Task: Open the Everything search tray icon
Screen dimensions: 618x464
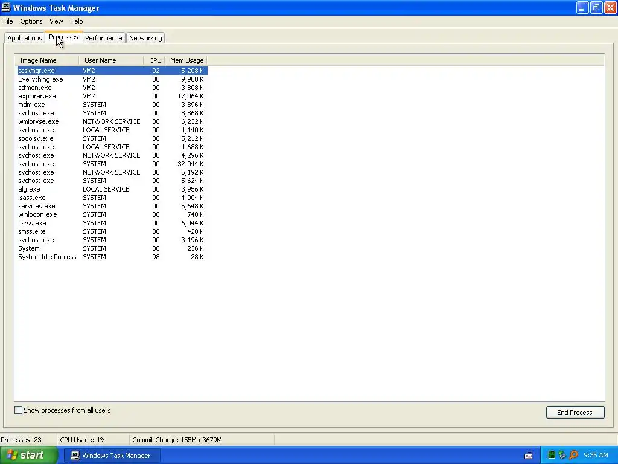Action: tap(573, 456)
